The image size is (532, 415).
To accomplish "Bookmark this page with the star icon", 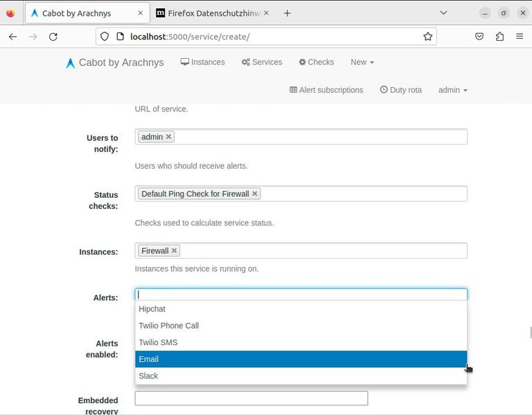I will (x=427, y=37).
